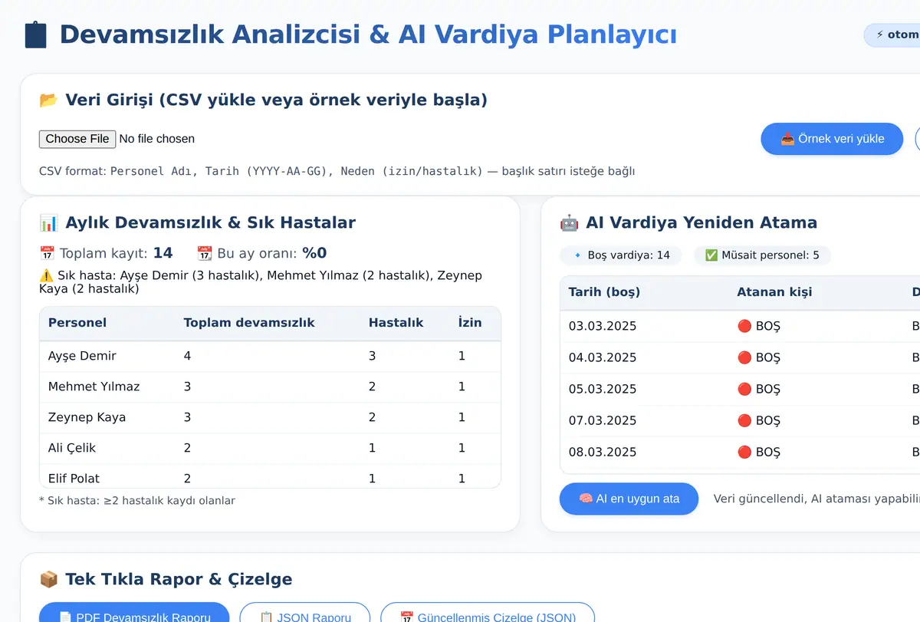The image size is (920, 622).
Task: Click the date cell 05.03.2025
Action: pos(603,389)
